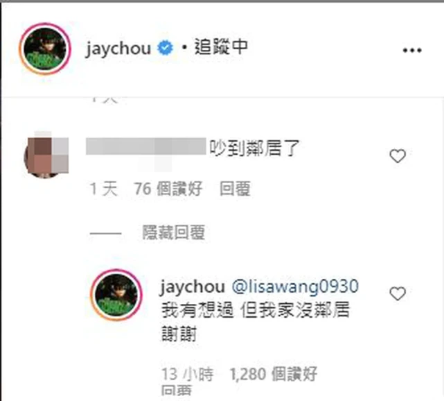This screenshot has height=401, width=444.
Task: Open jaychou's story from the header avatar
Action: coord(45,49)
